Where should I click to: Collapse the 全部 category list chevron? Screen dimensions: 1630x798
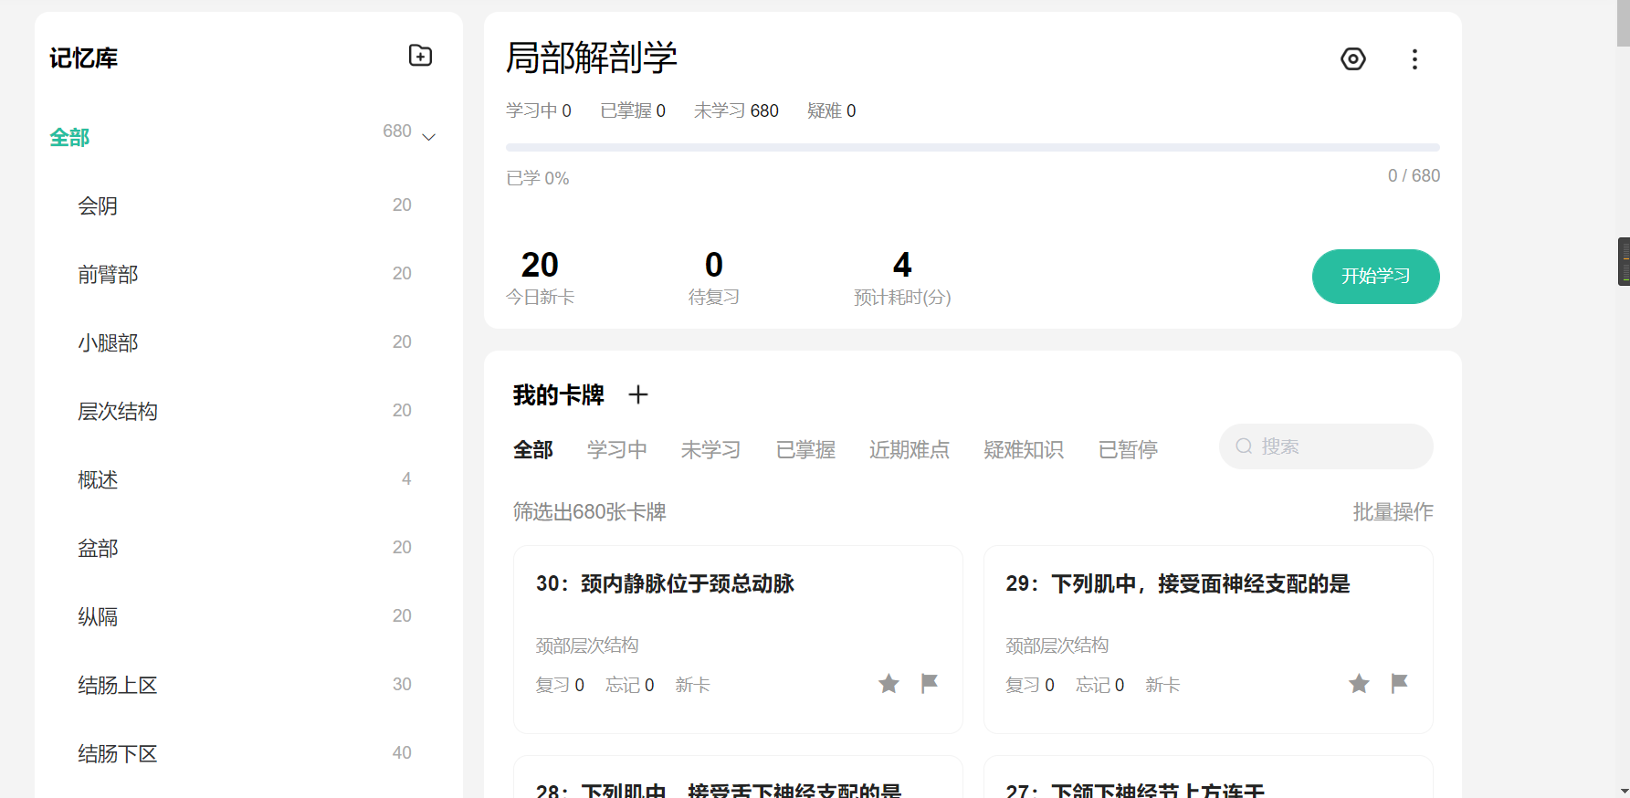(428, 137)
